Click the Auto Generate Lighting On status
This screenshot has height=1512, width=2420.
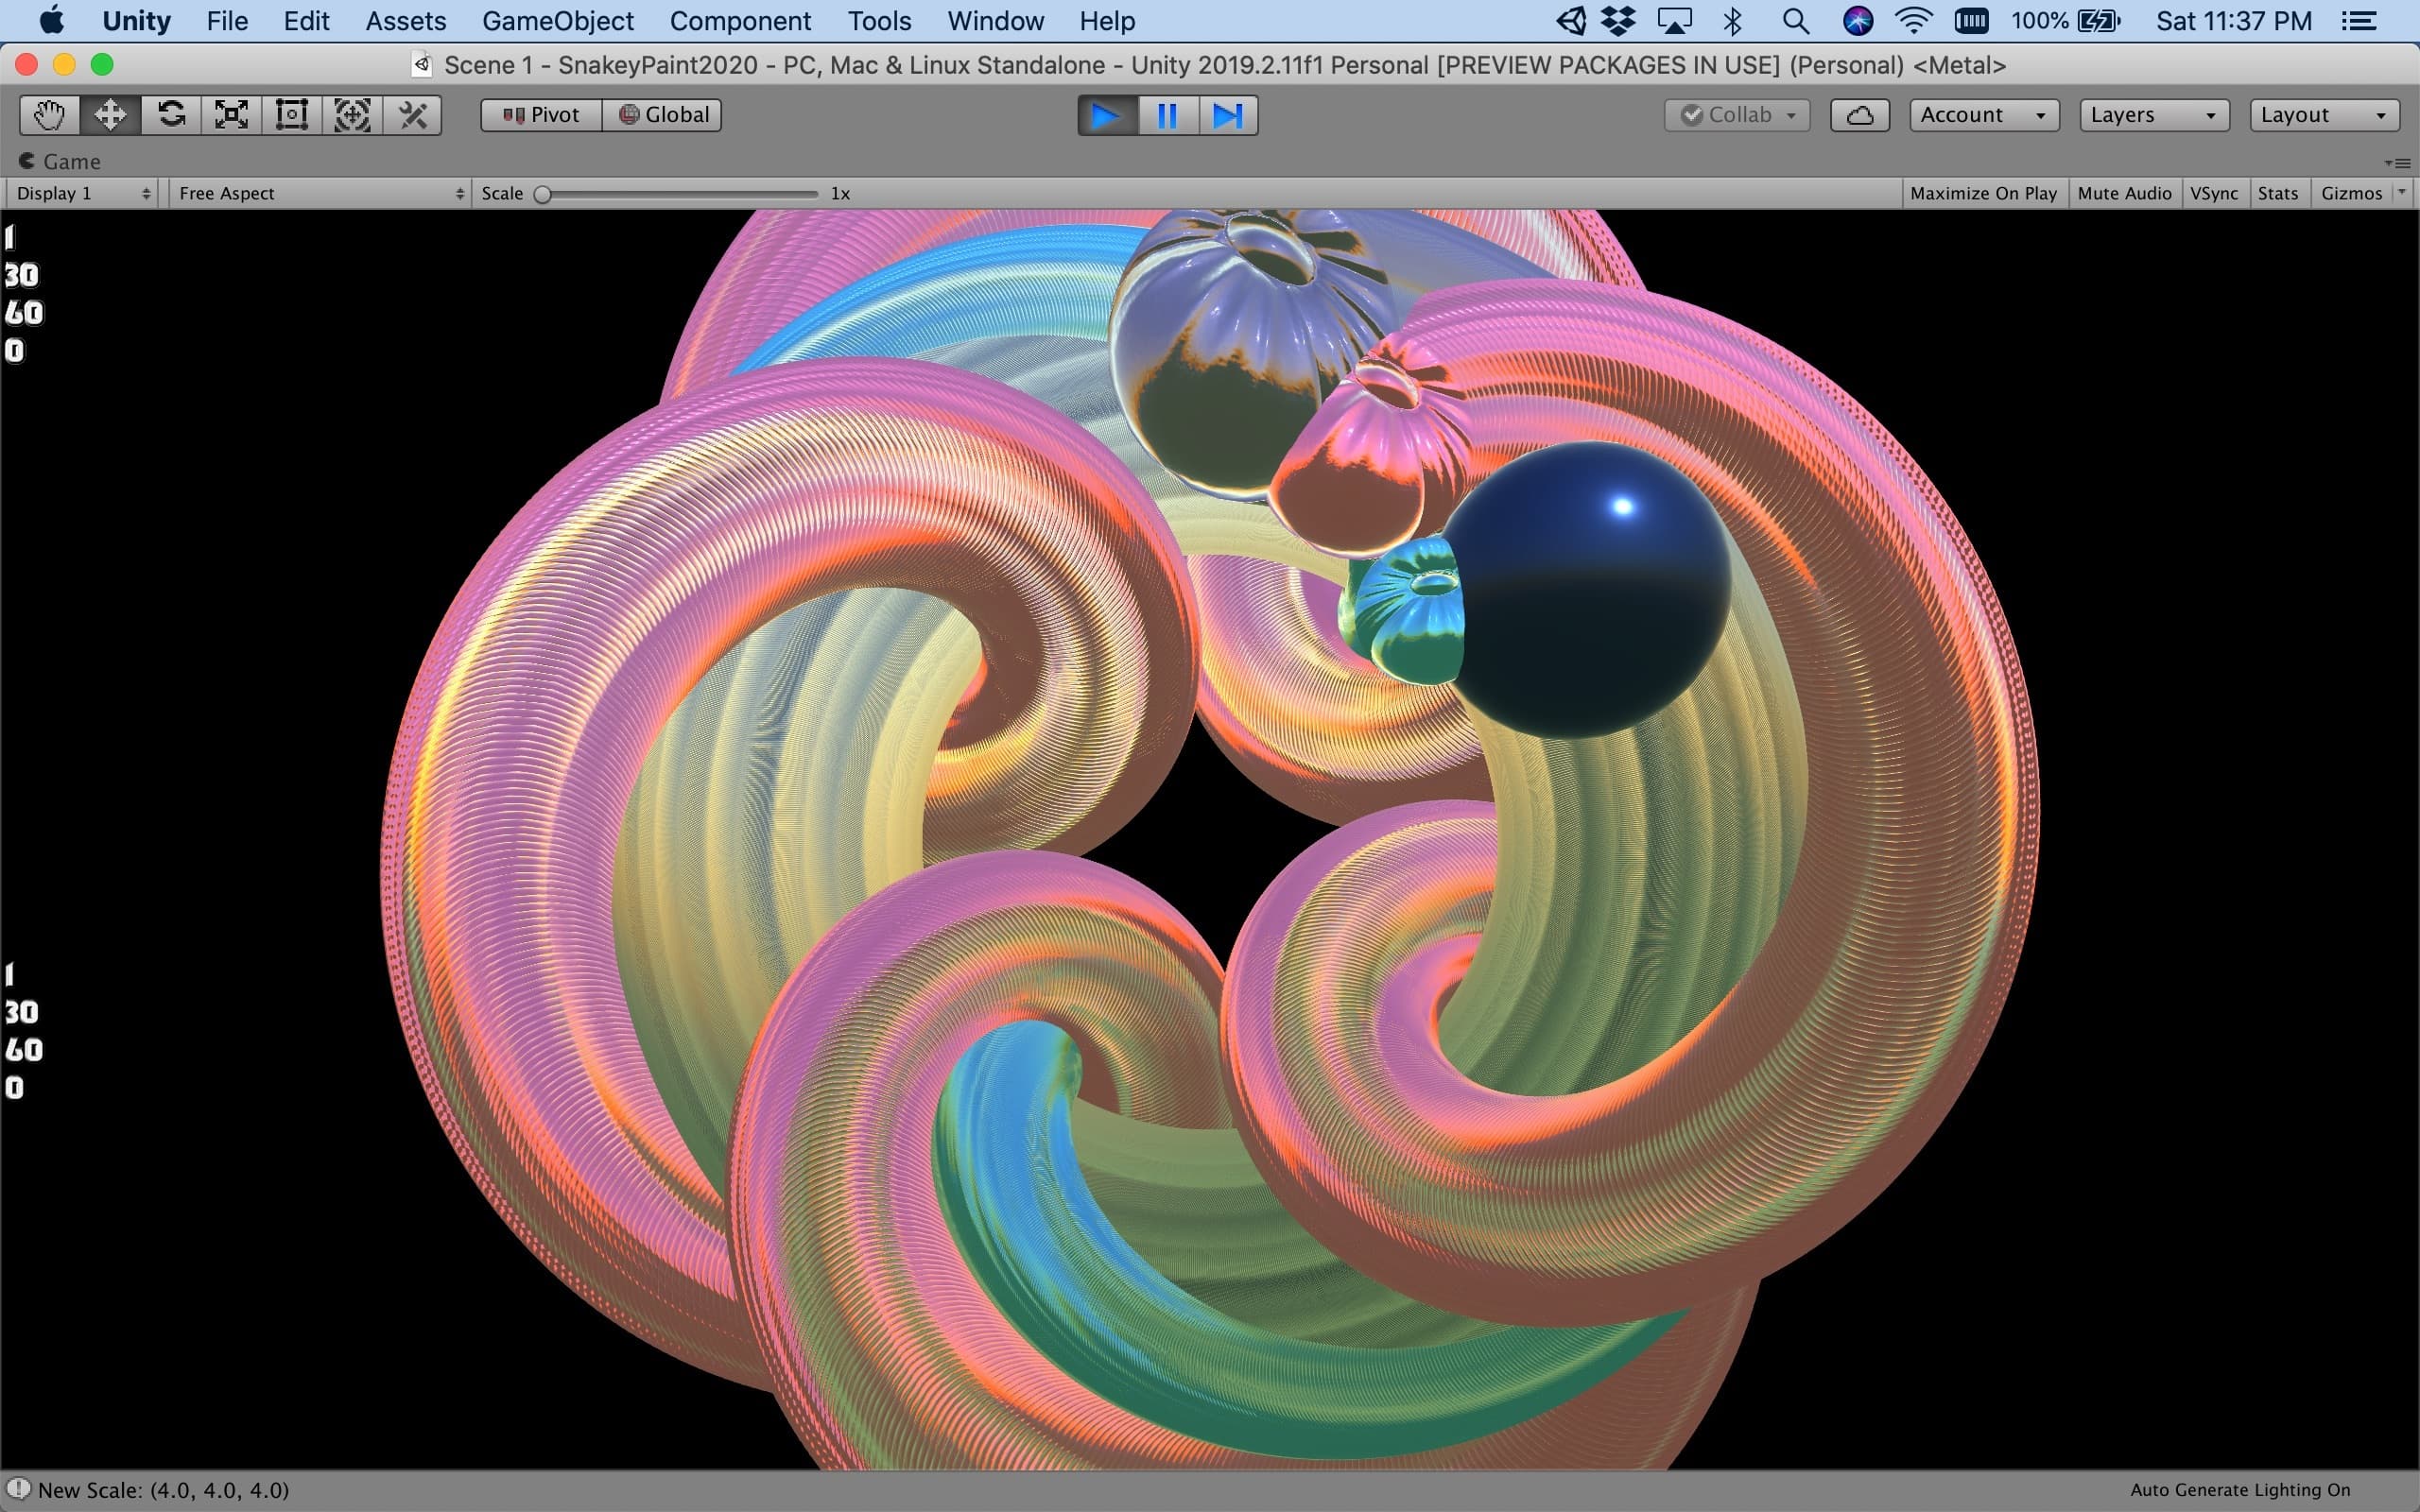tap(2240, 1490)
